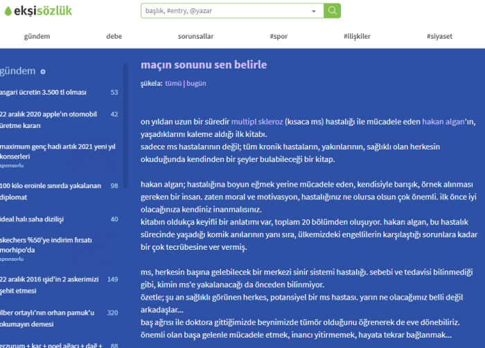Image resolution: width=485 pixels, height=348 pixels.
Task: Open gündem settings gear icon
Action: point(43,72)
